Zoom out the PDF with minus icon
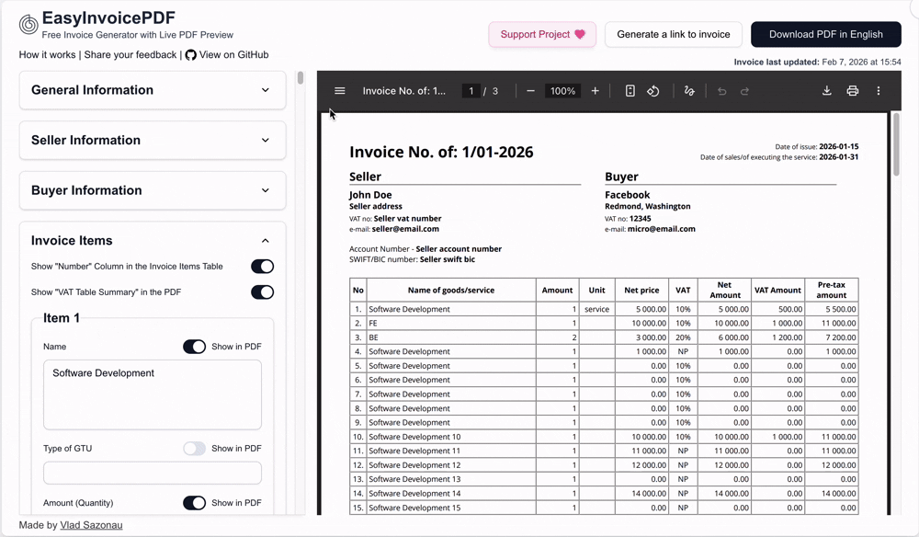Image resolution: width=919 pixels, height=537 pixels. pyautogui.click(x=530, y=91)
